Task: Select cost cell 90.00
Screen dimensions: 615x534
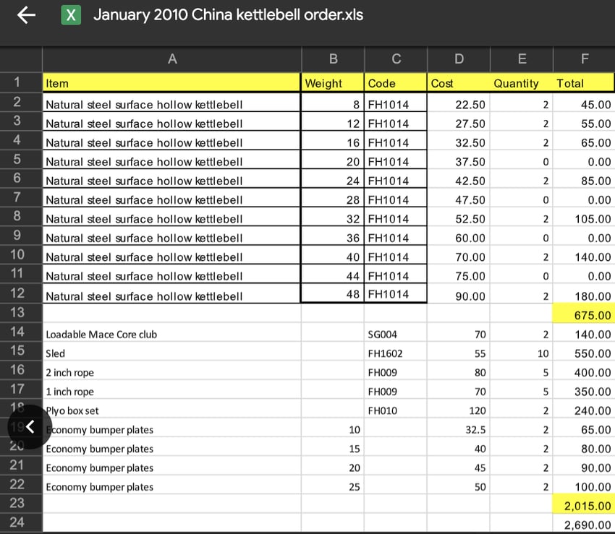Action: (x=459, y=294)
